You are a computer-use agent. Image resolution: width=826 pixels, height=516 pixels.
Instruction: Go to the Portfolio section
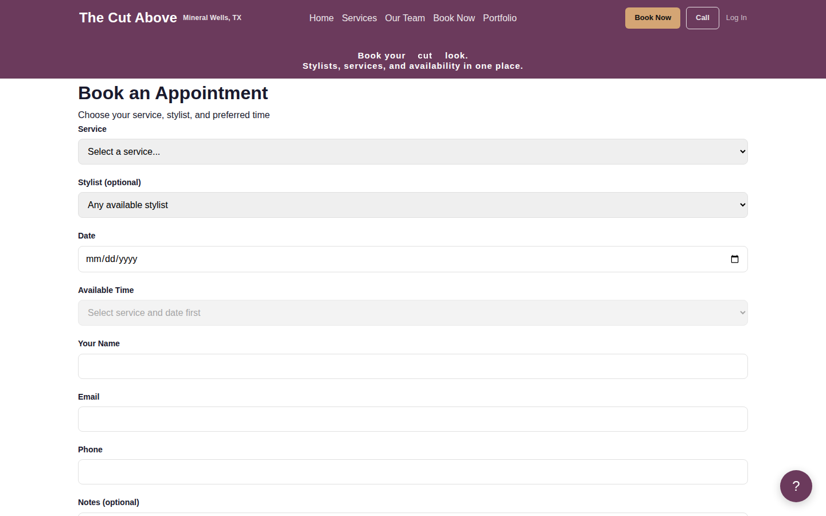click(x=500, y=18)
